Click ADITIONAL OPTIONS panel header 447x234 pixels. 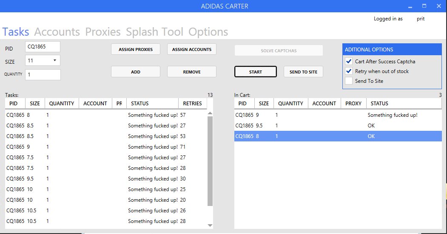(392, 49)
